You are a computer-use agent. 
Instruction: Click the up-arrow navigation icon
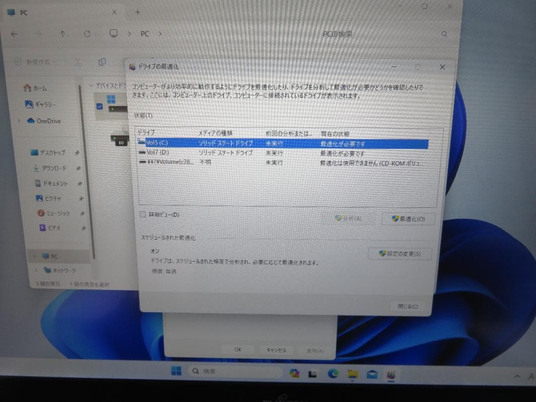[x=62, y=34]
